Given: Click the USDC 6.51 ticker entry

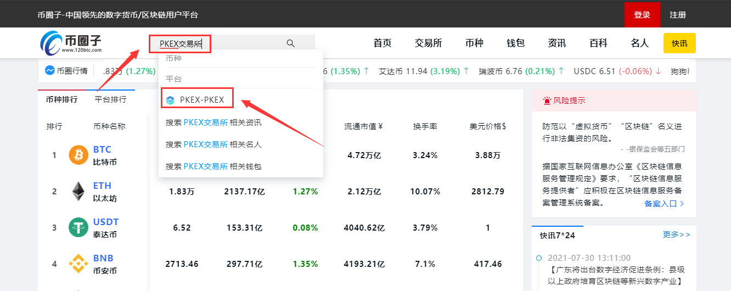Looking at the screenshot, I should [617, 71].
